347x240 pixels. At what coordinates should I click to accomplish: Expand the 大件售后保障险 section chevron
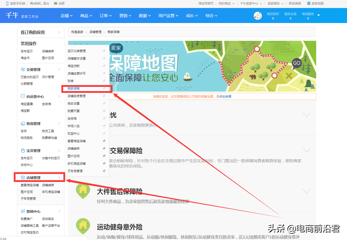(307, 191)
